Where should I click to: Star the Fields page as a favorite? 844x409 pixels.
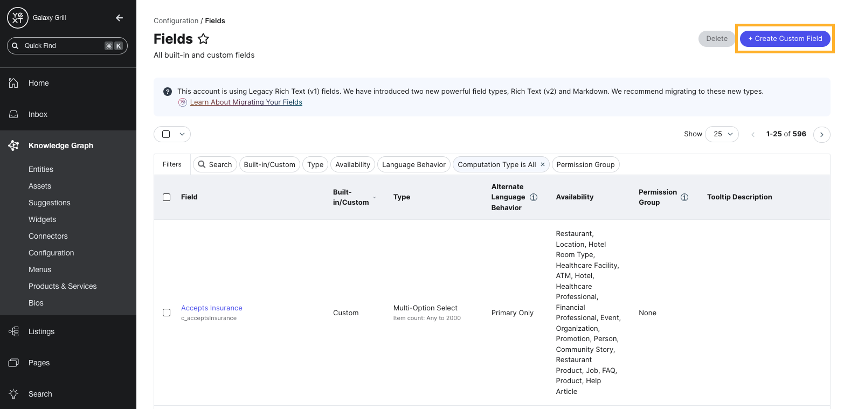tap(203, 39)
